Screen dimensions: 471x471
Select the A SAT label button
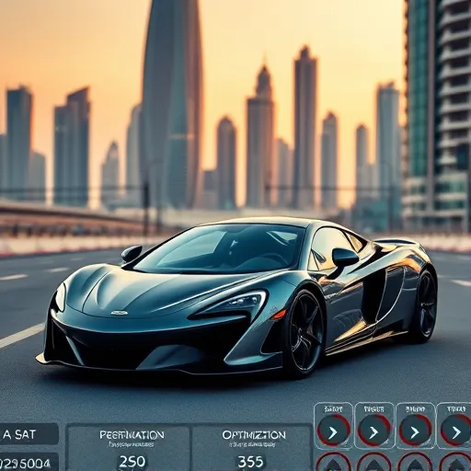coord(29,434)
